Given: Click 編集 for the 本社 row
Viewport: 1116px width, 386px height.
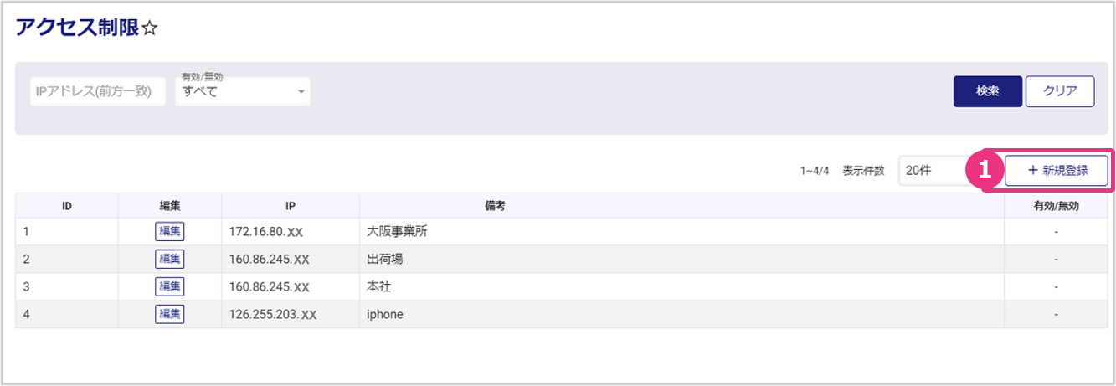Looking at the screenshot, I should tap(170, 287).
